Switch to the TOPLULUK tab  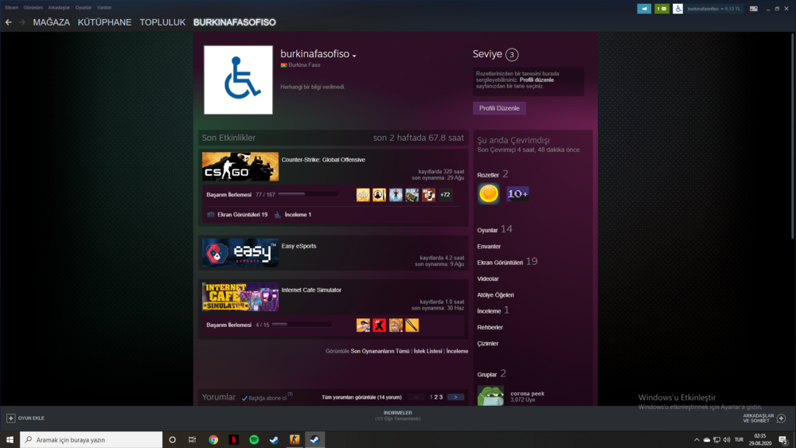162,22
